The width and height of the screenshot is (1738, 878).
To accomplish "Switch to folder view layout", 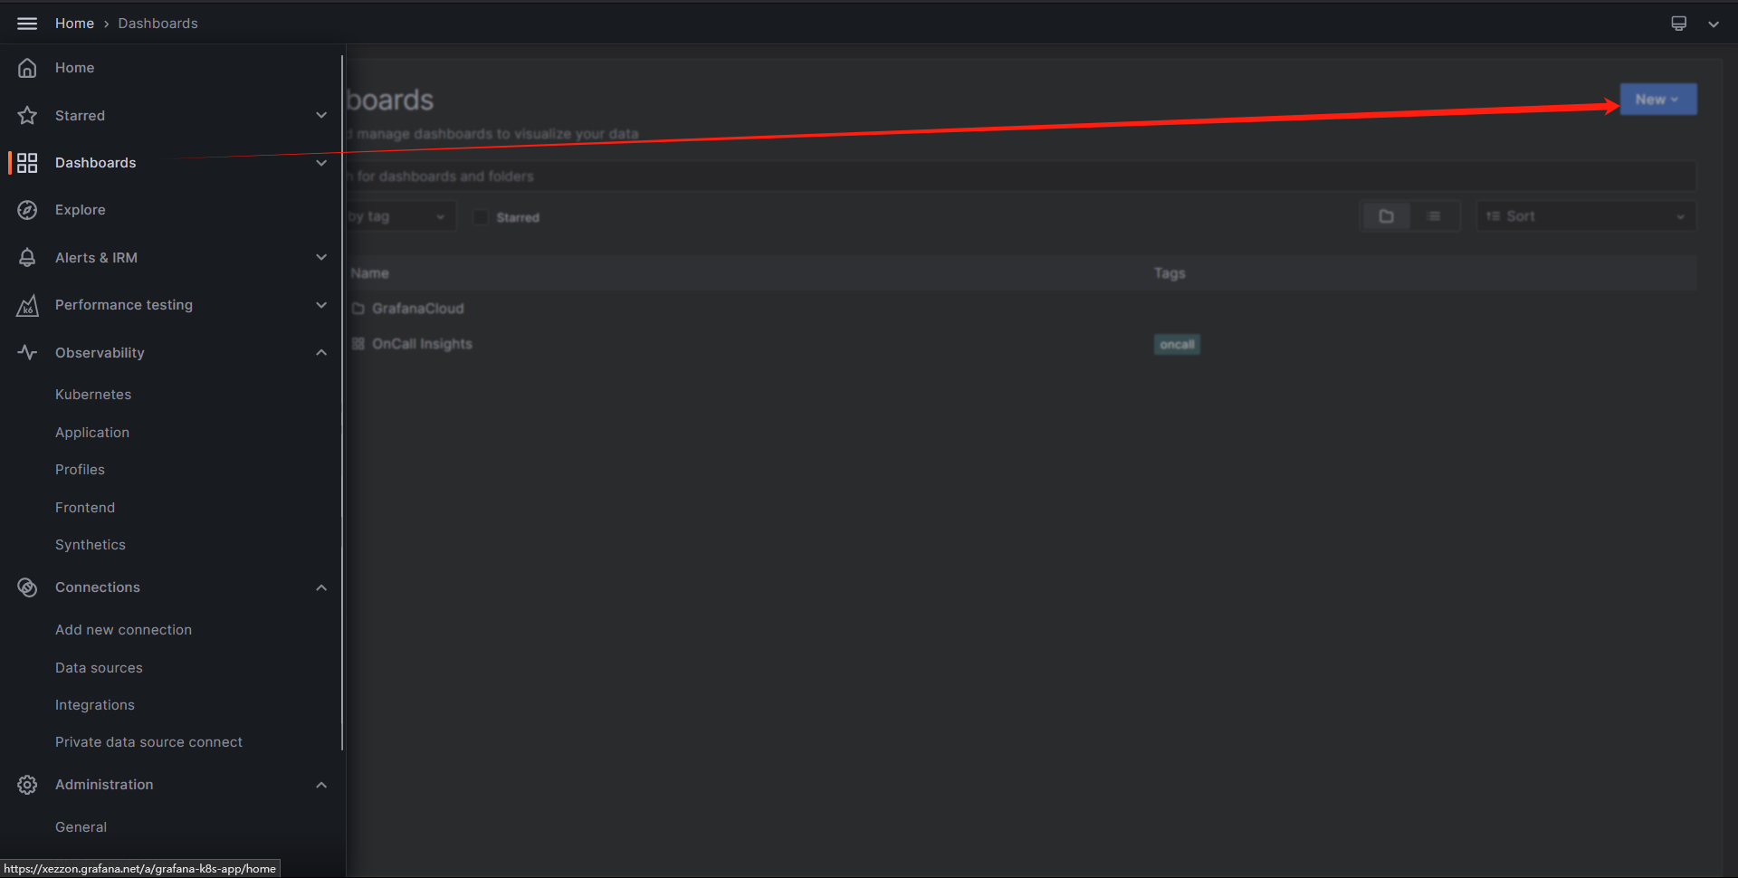I will click(1386, 216).
